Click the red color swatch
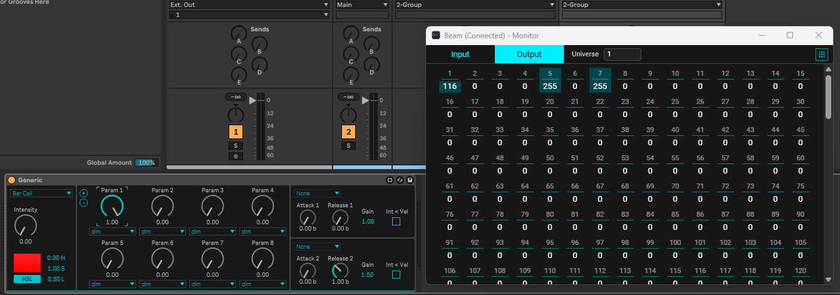Image resolution: width=840 pixels, height=295 pixels. tap(27, 264)
